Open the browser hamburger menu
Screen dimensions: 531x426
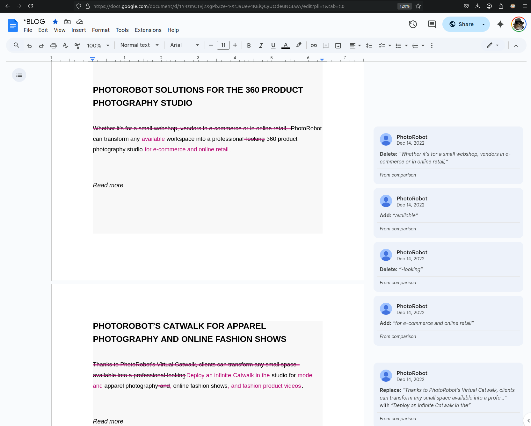[x=525, y=6]
